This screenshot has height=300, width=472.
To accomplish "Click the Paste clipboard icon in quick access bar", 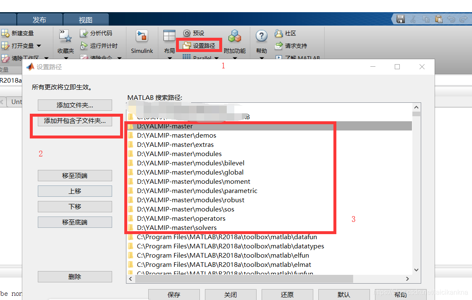I will (438, 19).
